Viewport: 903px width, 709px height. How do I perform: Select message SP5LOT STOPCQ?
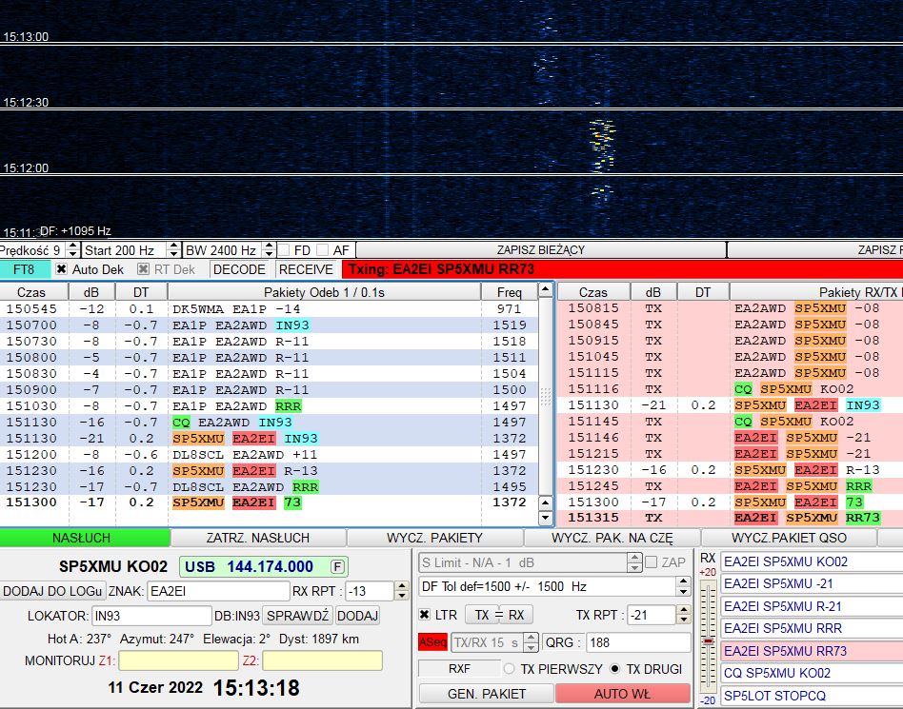point(812,695)
